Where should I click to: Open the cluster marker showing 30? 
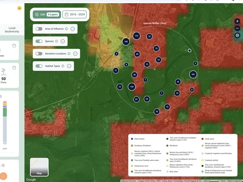134,75
